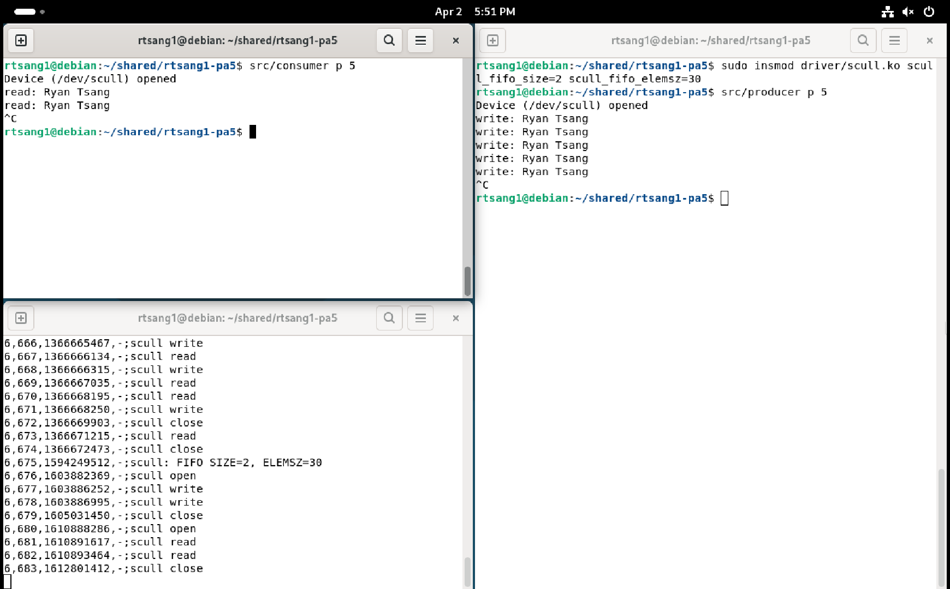Click search icon in right terminal
Image resolution: width=950 pixels, height=589 pixels.
coord(863,40)
